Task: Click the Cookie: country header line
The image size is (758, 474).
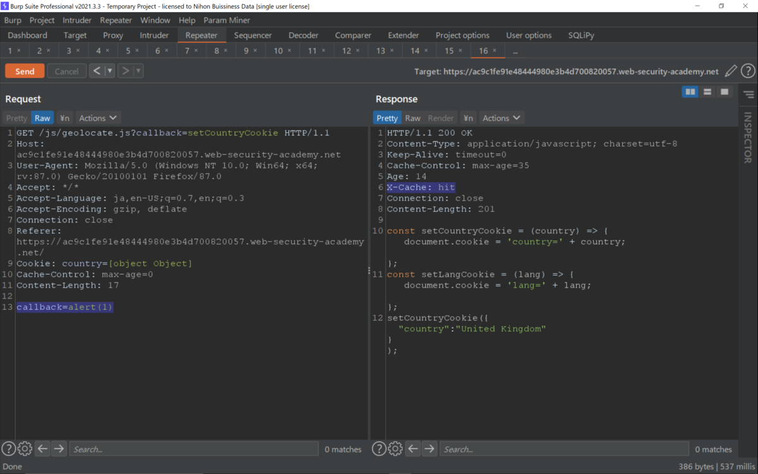Action: (104, 264)
